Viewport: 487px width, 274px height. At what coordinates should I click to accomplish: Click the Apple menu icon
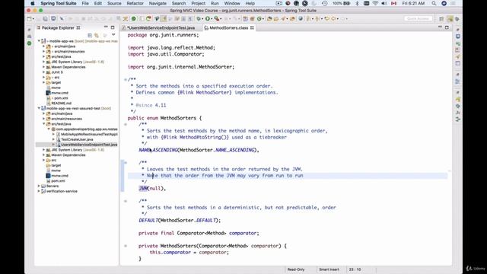[x=32, y=3]
